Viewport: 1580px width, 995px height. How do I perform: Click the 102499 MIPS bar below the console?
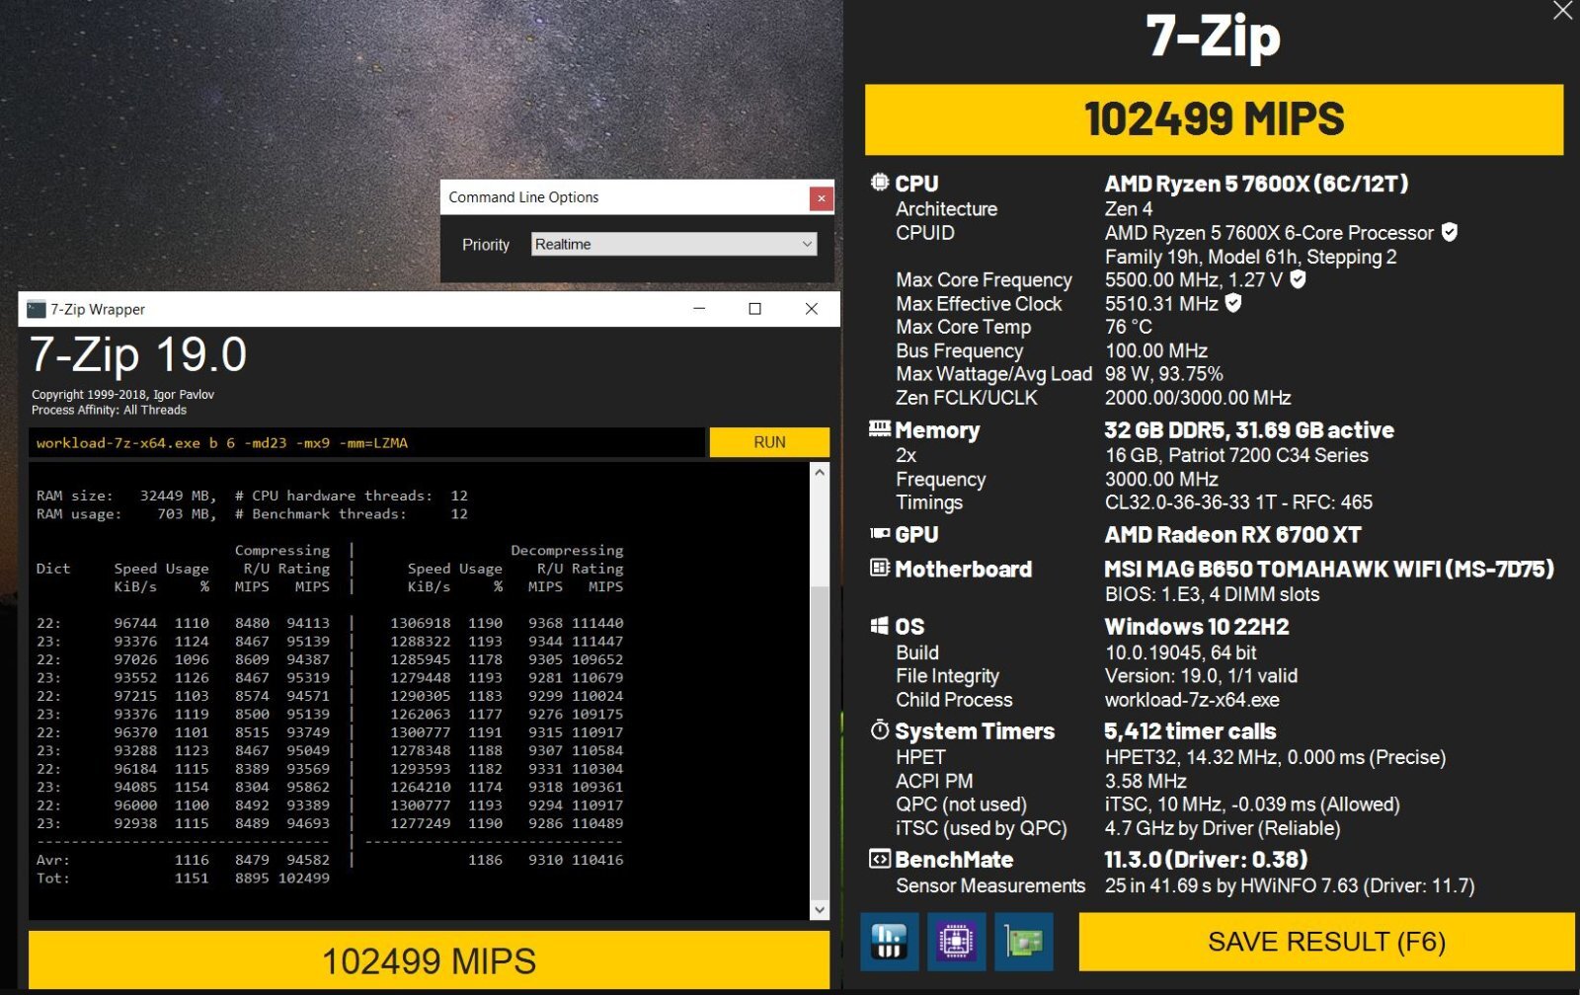point(429,960)
